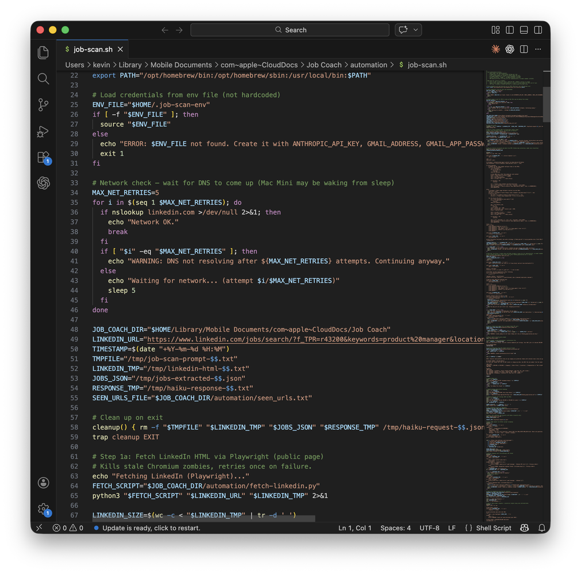Open the ChatGPT Codex sidebar icon
The width and height of the screenshot is (581, 574).
(x=43, y=183)
